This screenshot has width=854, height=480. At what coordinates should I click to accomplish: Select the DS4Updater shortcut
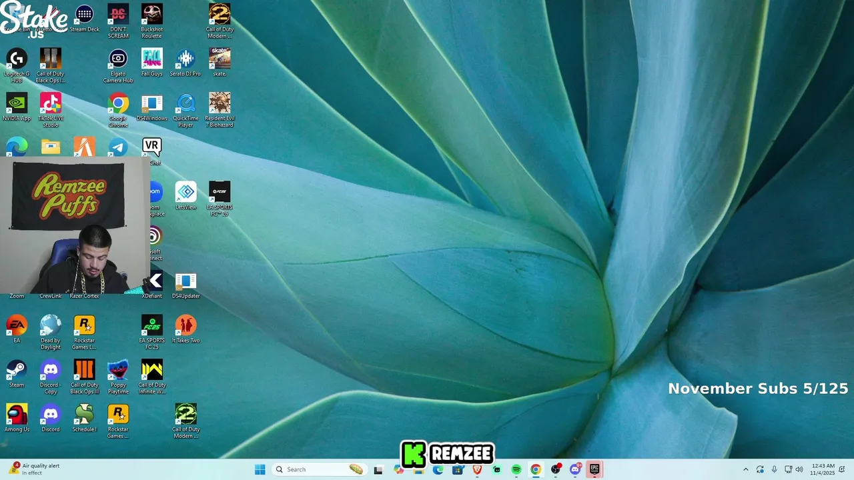click(x=185, y=285)
